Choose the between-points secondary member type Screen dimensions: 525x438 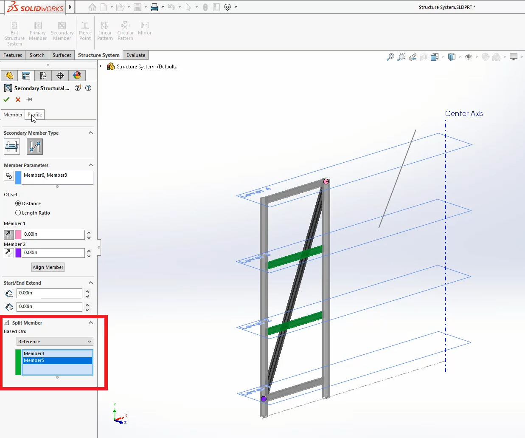pyautogui.click(x=35, y=147)
